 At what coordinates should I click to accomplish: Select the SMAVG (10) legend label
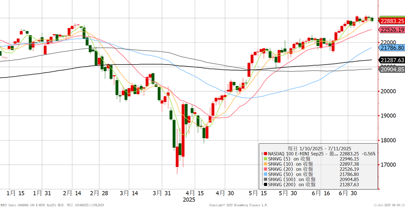tap(290, 164)
